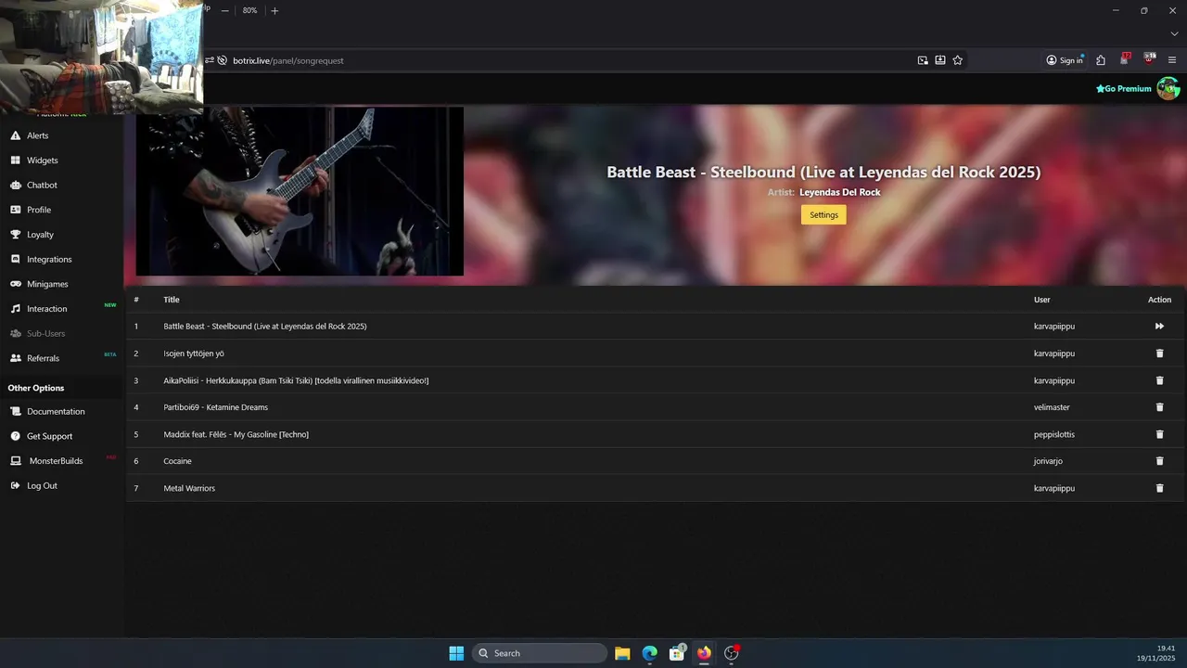
Task: Click the Get Support question icon
Action: tap(15, 436)
